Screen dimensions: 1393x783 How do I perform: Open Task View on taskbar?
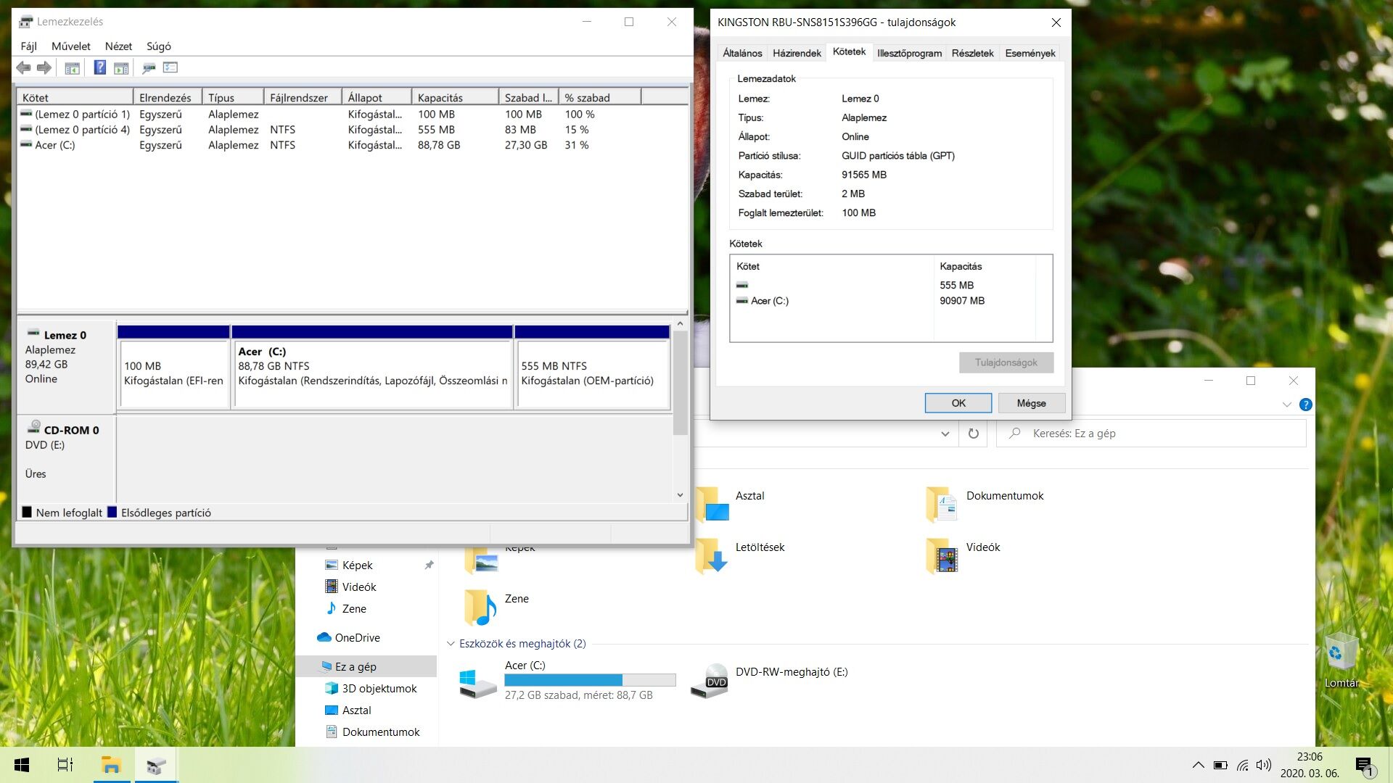(x=65, y=765)
